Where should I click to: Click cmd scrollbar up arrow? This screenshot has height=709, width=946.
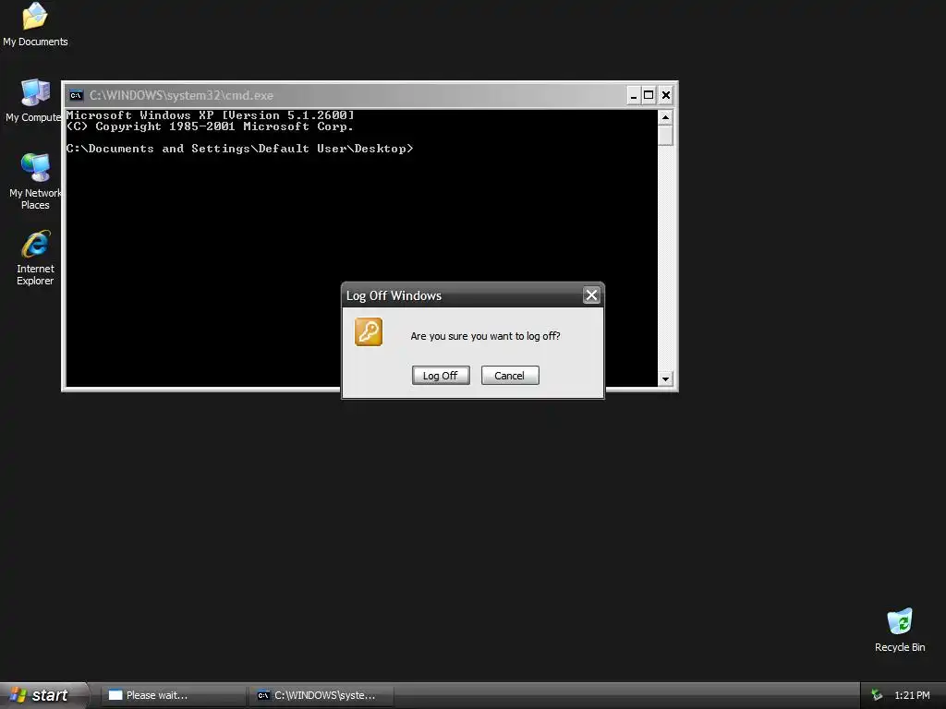[665, 117]
